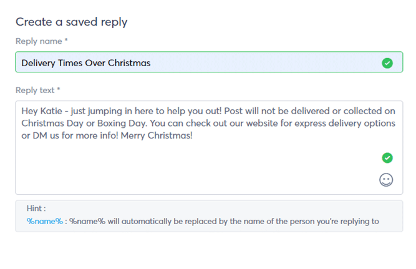Click the 'Reply text *' label
Screen dimensions: 416x269
tap(38, 90)
